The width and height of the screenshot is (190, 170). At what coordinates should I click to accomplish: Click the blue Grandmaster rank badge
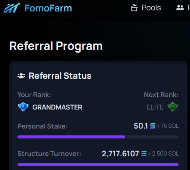coord(23,107)
